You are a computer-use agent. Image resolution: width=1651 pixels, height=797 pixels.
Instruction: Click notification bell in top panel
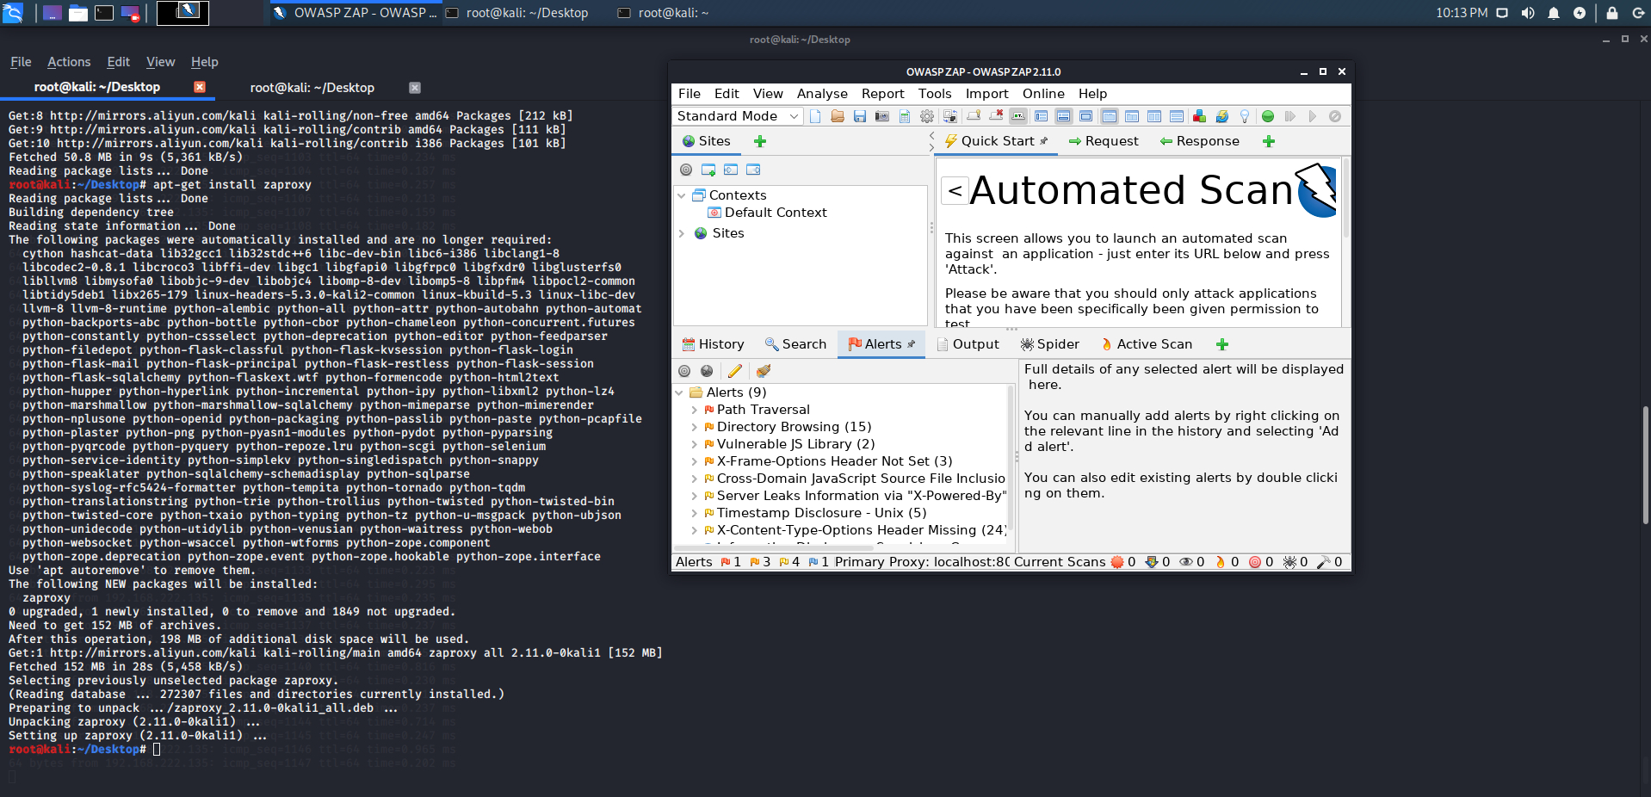[1554, 13]
